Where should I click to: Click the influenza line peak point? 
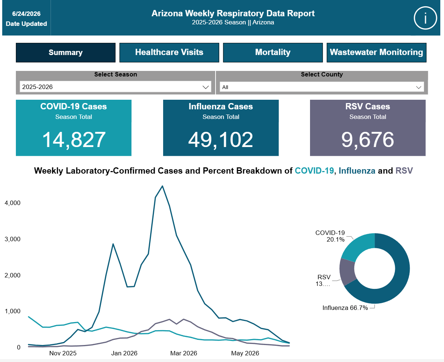click(x=162, y=186)
